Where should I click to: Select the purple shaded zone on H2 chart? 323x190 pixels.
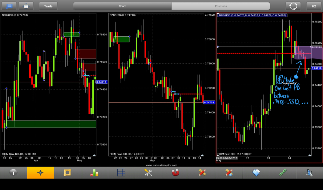coord(308,53)
